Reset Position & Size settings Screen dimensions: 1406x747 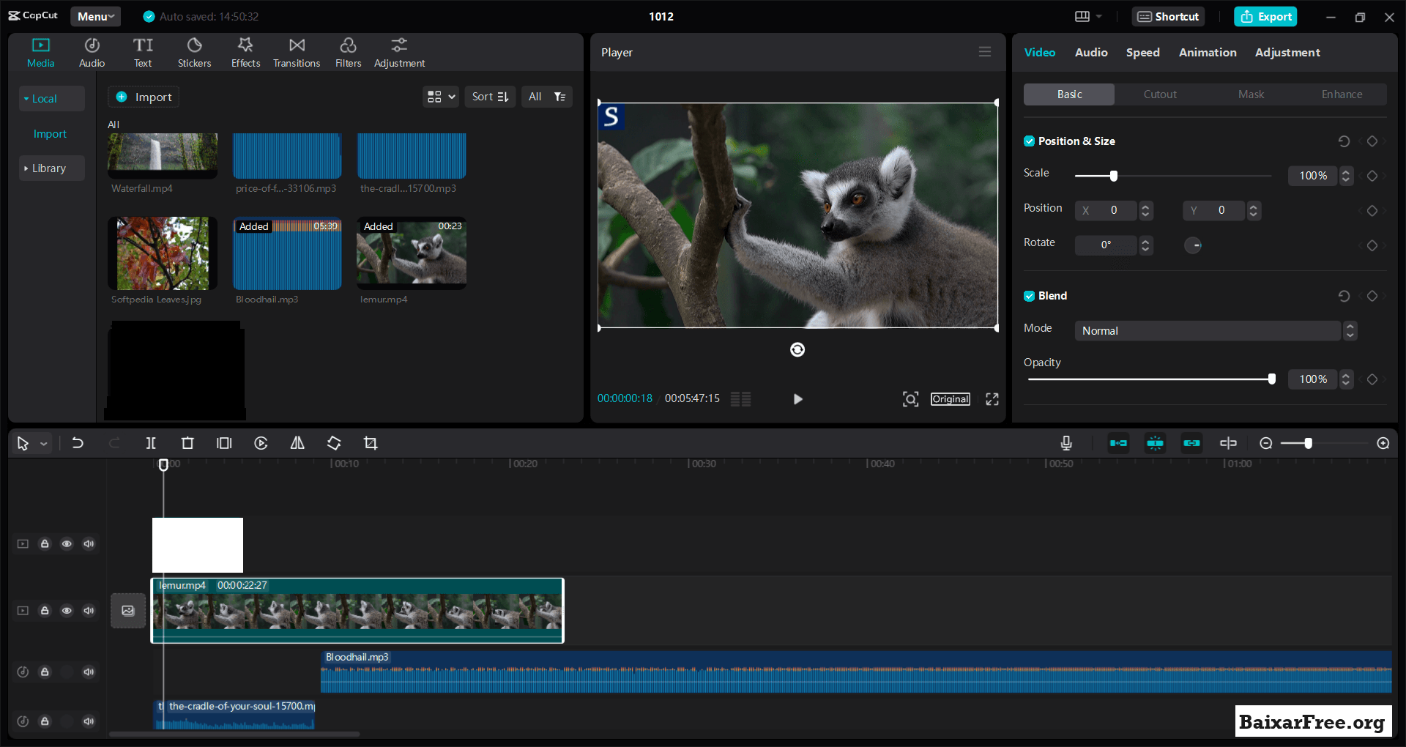(x=1344, y=141)
